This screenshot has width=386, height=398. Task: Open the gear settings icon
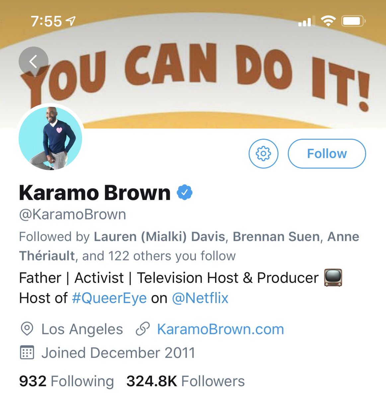point(264,154)
